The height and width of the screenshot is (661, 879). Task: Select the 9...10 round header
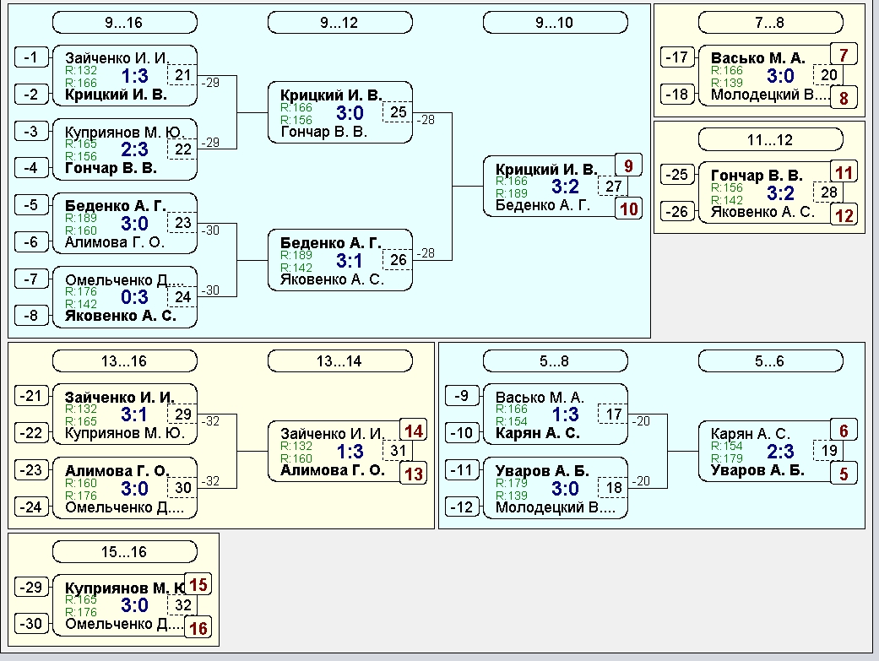click(x=555, y=23)
